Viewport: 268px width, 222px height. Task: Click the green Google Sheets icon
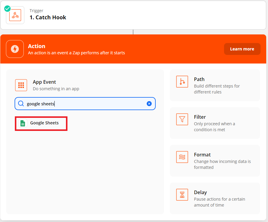click(23, 123)
